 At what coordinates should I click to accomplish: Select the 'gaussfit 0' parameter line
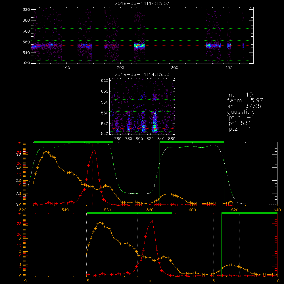click(x=241, y=112)
